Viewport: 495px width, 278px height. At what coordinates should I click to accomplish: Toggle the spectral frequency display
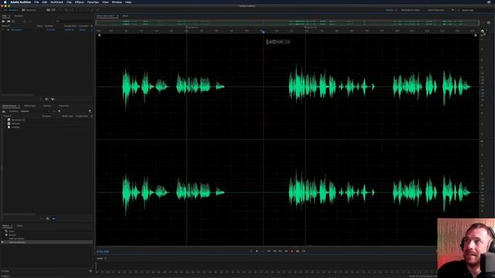[48, 10]
